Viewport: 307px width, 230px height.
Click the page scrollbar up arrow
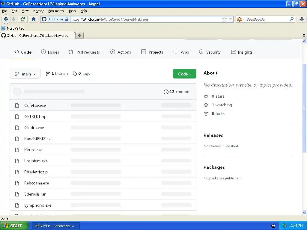tap(304, 41)
